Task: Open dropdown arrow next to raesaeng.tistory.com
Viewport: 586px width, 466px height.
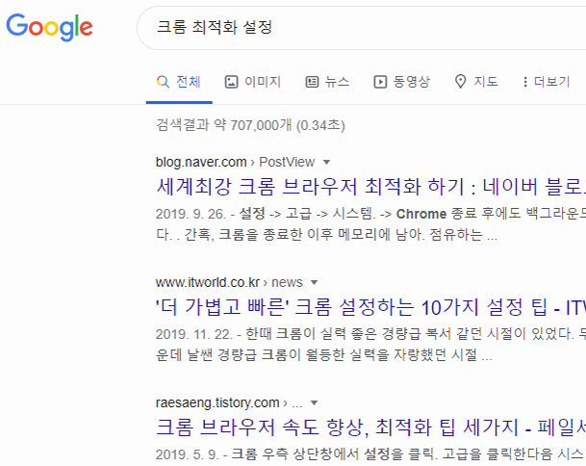Action: (315, 403)
